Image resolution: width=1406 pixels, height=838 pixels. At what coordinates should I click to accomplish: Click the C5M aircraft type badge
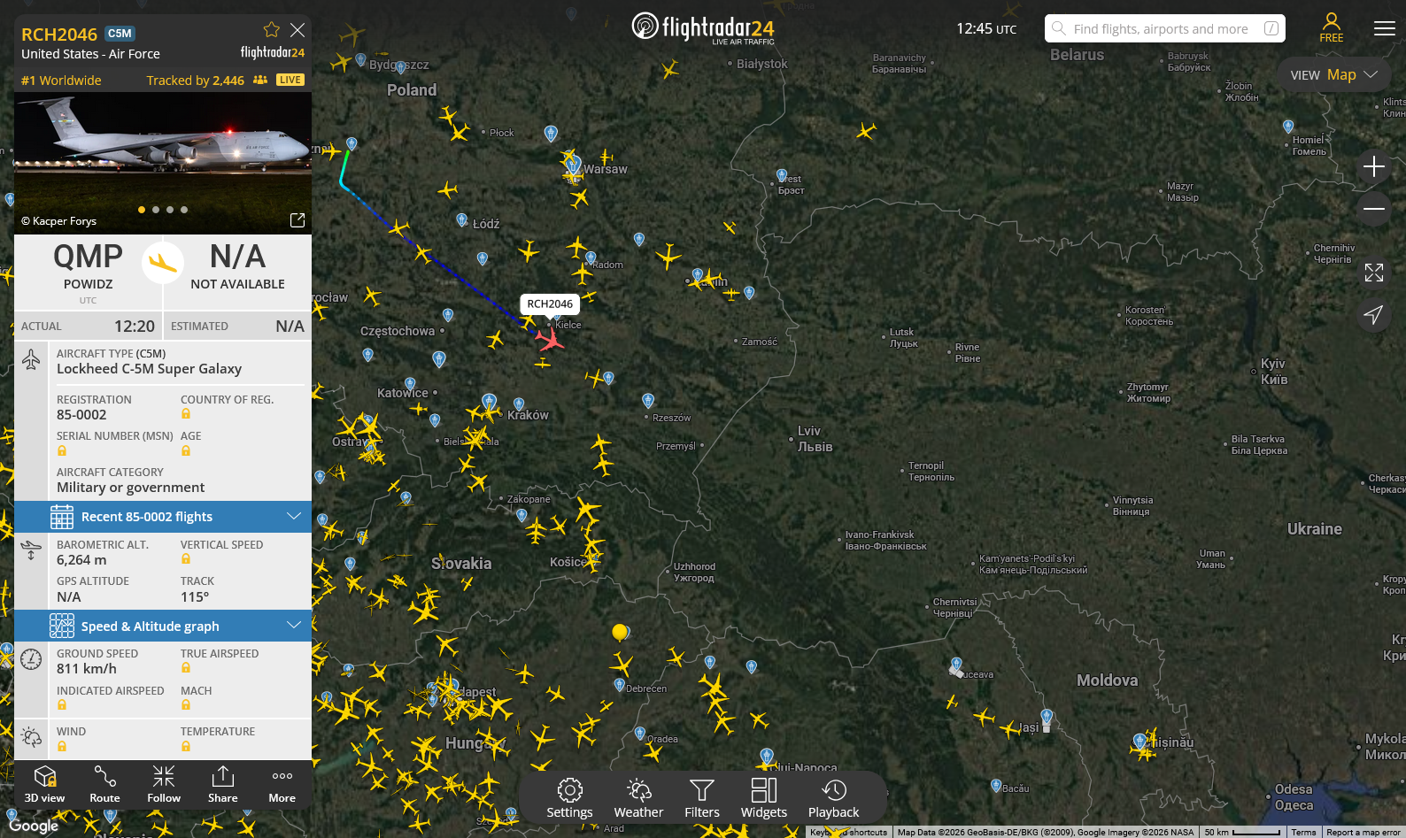pos(120,34)
